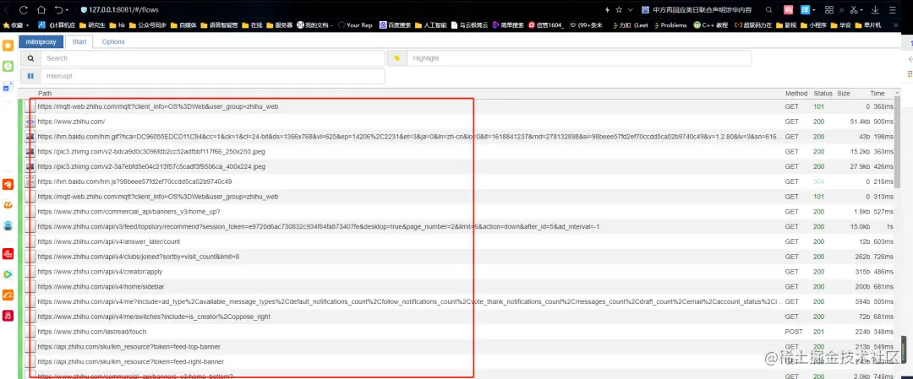Click the Intercept input field
Image resolution: width=913 pixels, height=379 pixels.
point(212,76)
